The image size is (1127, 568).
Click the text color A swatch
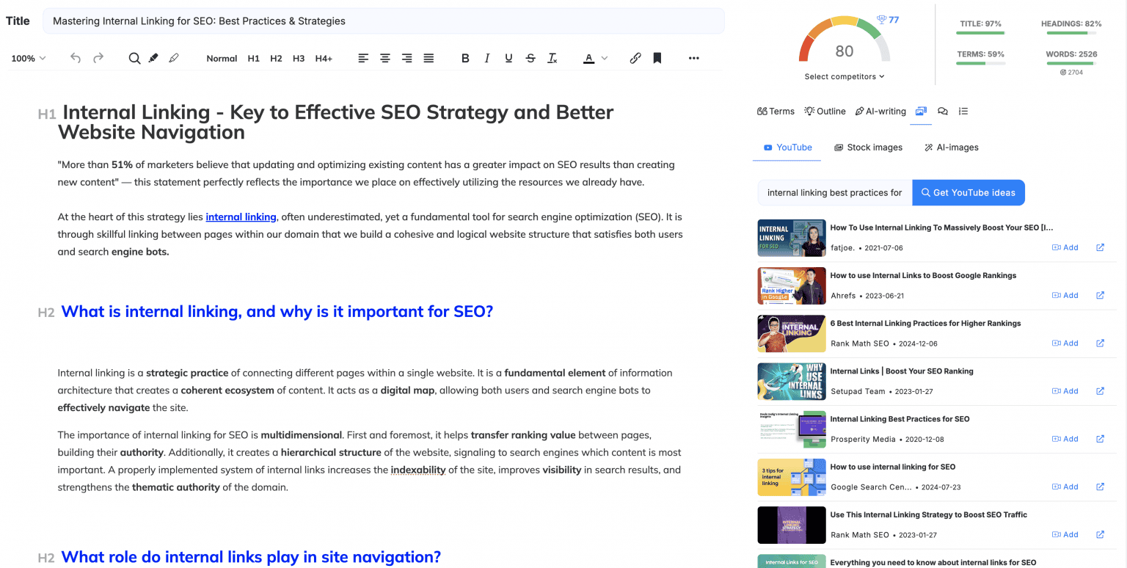(x=588, y=58)
